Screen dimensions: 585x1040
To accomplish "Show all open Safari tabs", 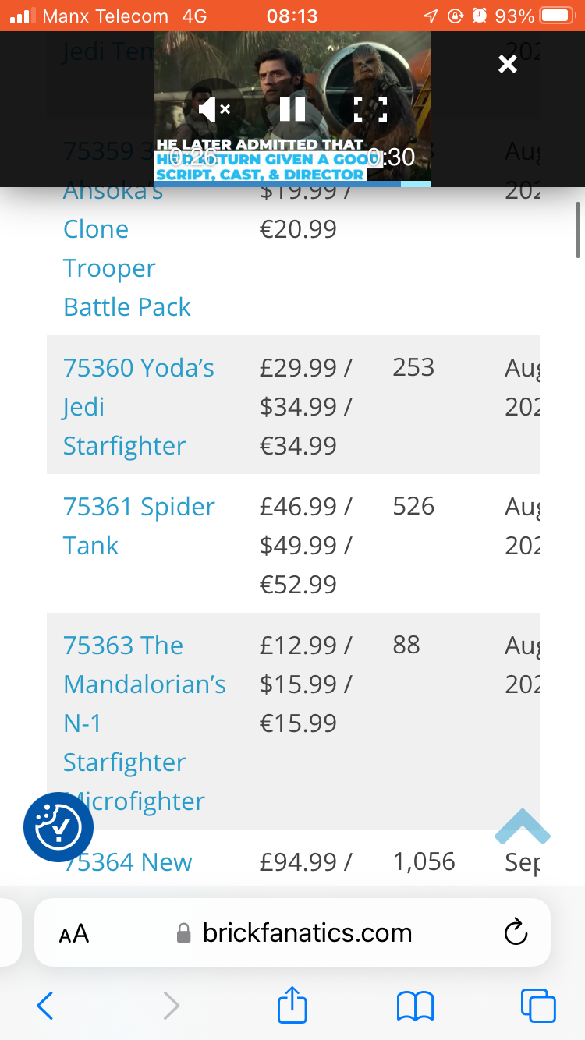I will [x=538, y=1006].
